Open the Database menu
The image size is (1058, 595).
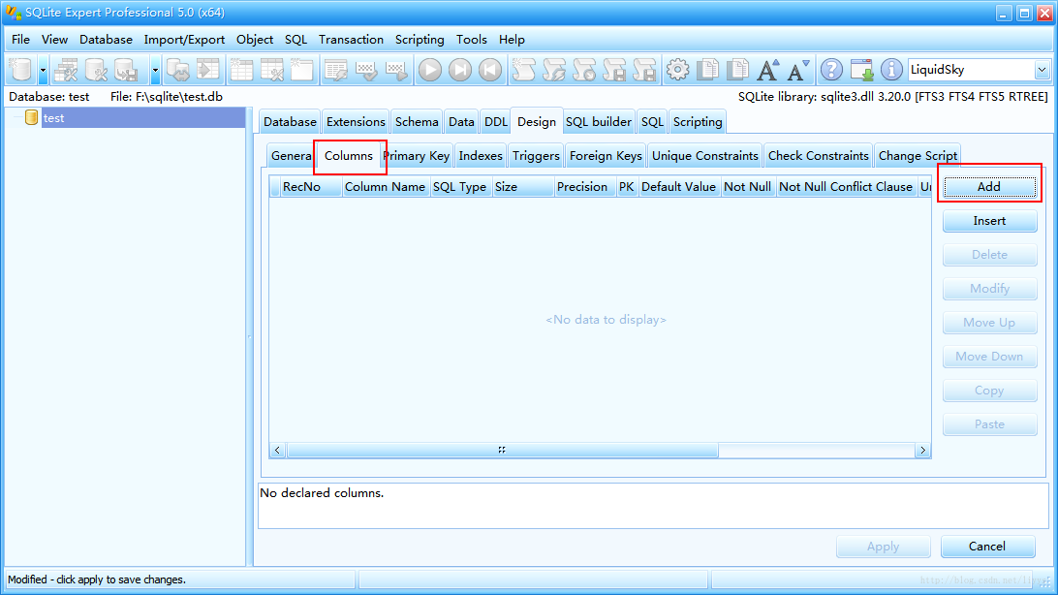[106, 39]
